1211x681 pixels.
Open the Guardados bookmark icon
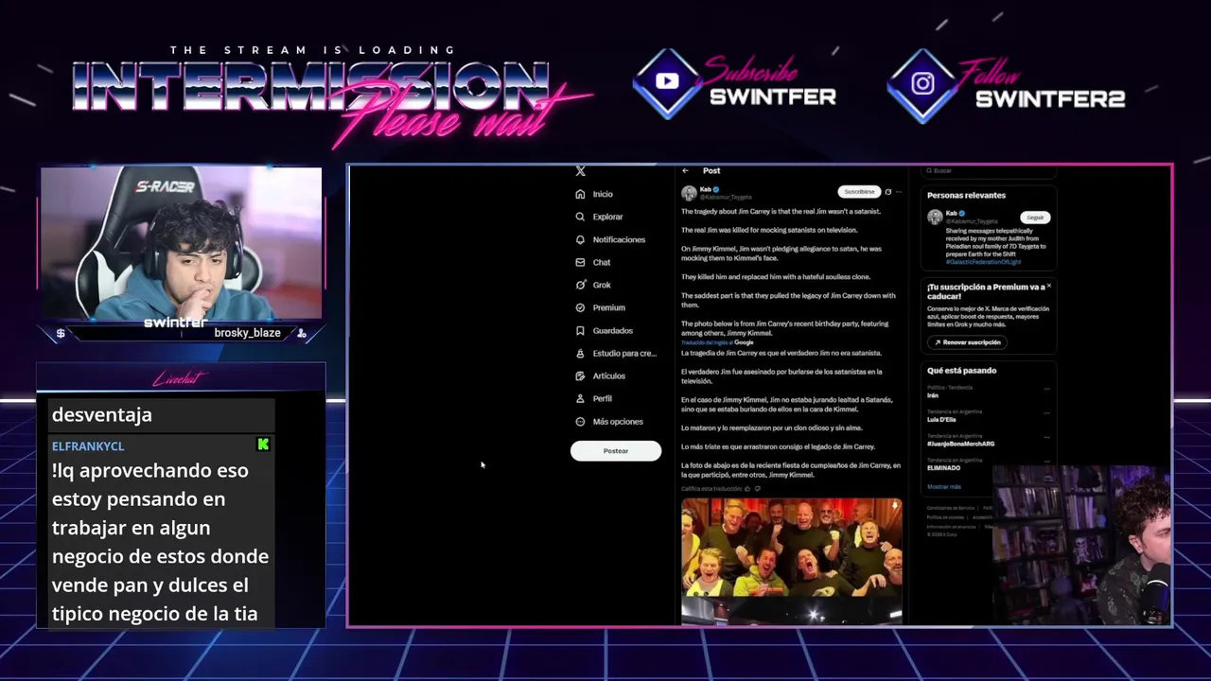tap(580, 330)
